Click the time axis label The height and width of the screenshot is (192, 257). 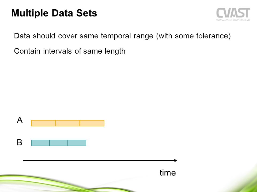coord(168,173)
